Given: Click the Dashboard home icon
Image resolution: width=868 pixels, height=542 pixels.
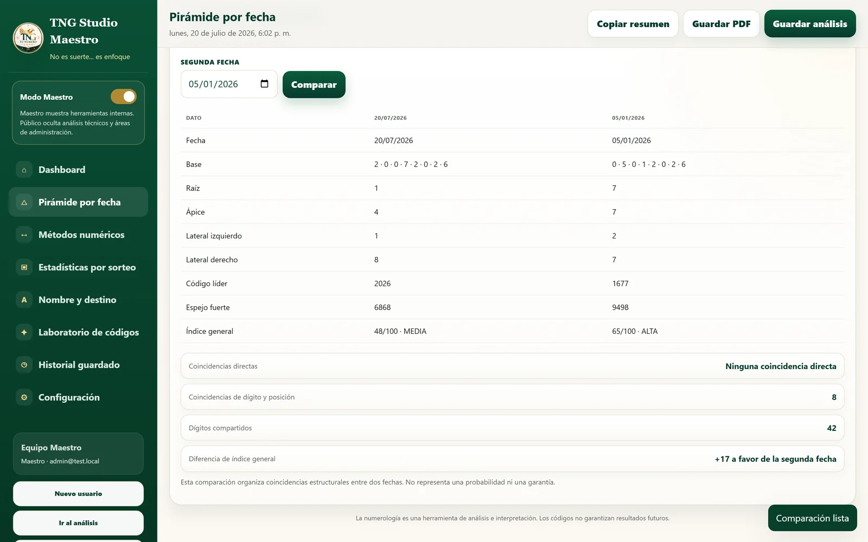Looking at the screenshot, I should (x=24, y=170).
